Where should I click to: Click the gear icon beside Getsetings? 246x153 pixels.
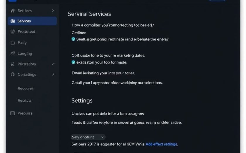click(13, 74)
